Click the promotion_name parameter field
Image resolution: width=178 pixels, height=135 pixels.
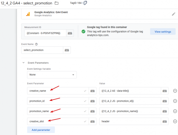(x=55, y=111)
